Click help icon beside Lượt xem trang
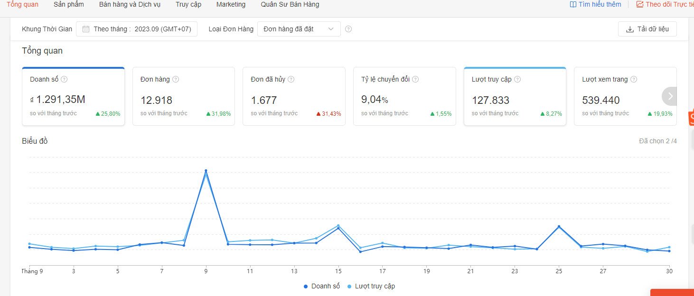 [634, 80]
